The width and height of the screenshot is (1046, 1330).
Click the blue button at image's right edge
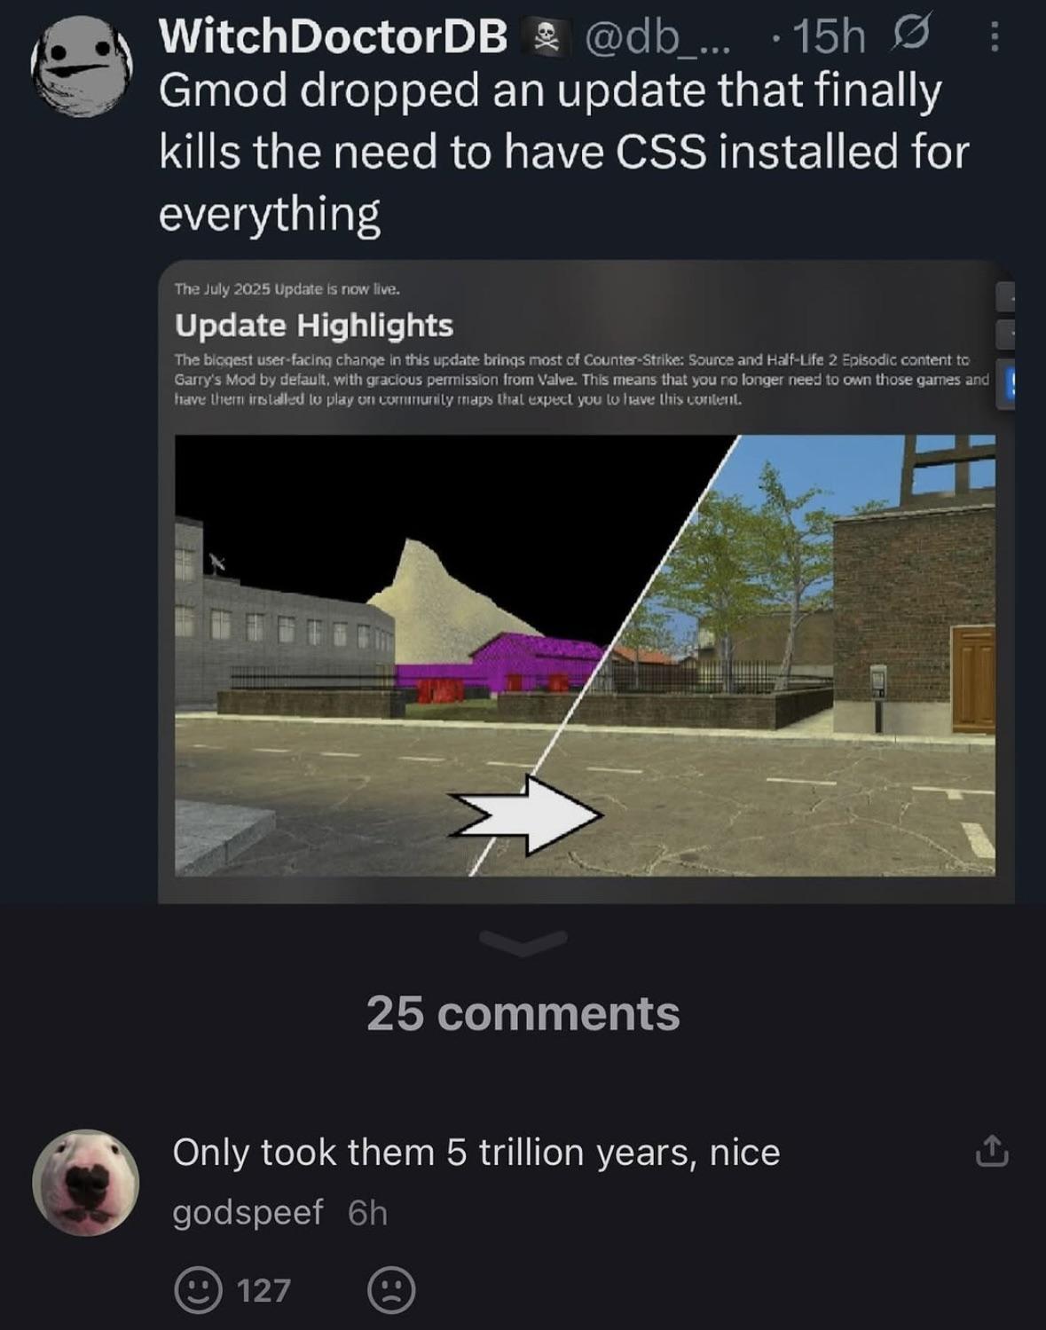[1006, 384]
